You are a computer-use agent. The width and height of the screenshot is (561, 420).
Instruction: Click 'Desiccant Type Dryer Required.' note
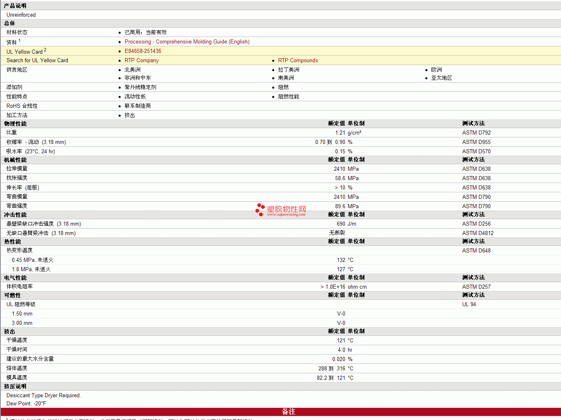pyautogui.click(x=43, y=396)
